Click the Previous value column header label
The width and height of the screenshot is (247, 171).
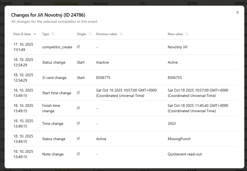[107, 34]
